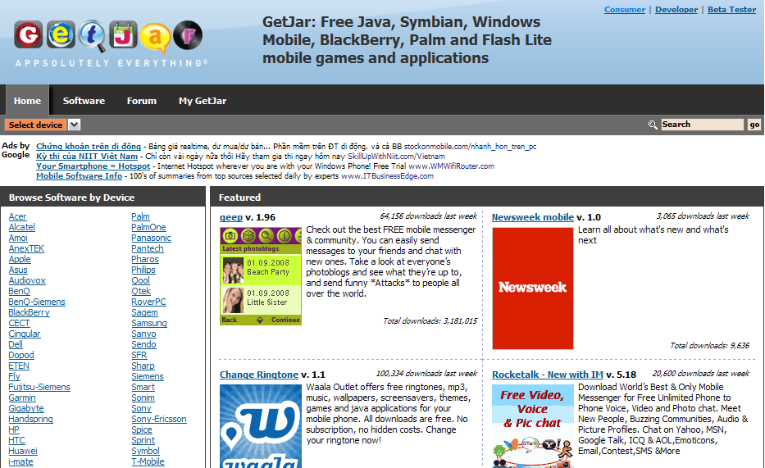Click the red Newsweek app image

point(533,288)
